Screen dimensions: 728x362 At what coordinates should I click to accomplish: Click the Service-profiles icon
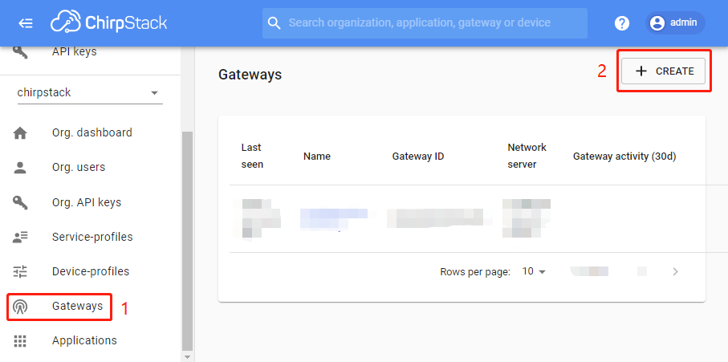[x=20, y=237]
